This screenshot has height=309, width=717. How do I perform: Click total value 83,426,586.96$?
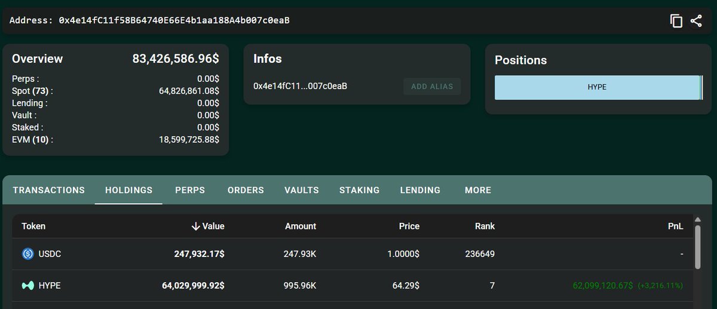176,59
